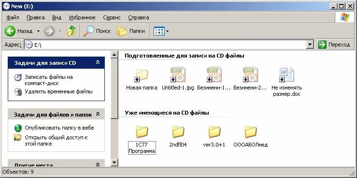Open the Forward button history dropdown arrow
Screen dimensions: 357x178
coord(60,31)
